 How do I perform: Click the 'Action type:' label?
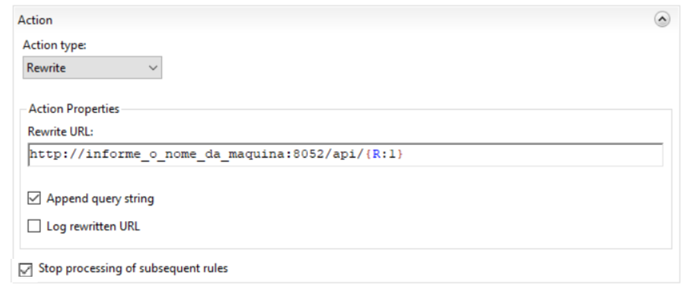(54, 45)
